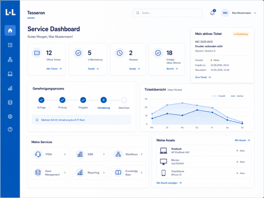
Task: Open the Alle Assets anzeigen link
Action: click(x=169, y=183)
